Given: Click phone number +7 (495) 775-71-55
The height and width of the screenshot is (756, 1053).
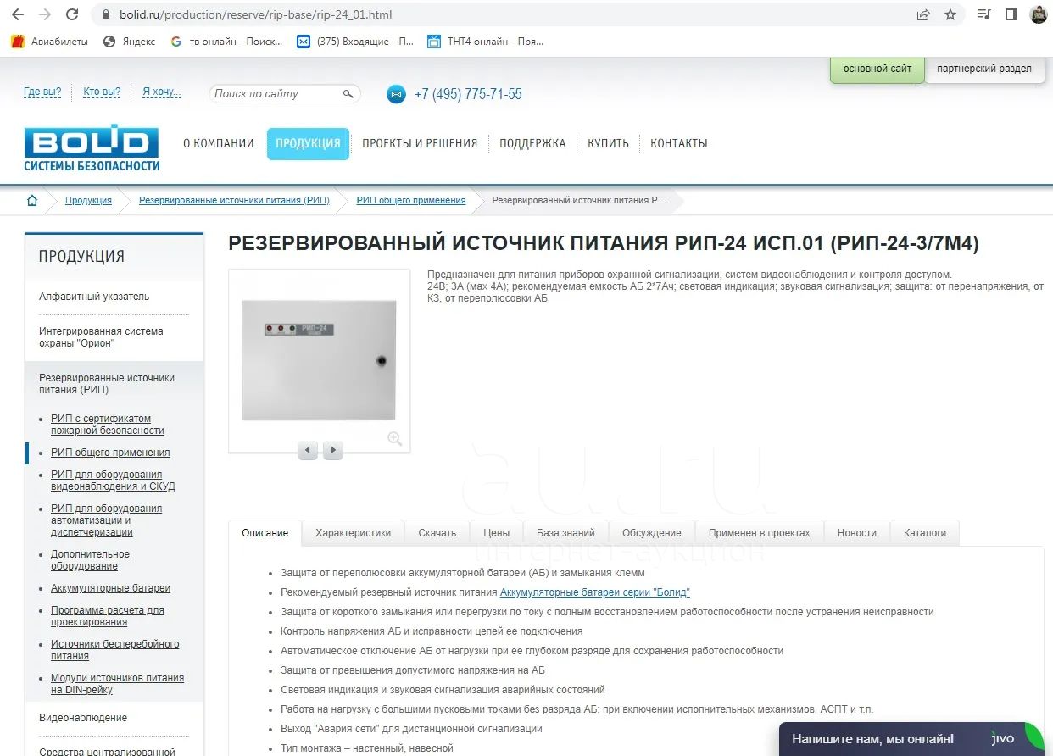Looking at the screenshot, I should [468, 94].
